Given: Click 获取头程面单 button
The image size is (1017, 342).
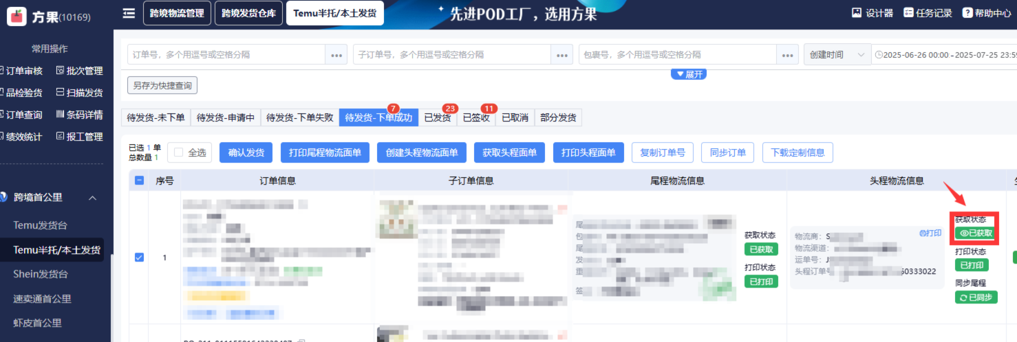Looking at the screenshot, I should pyautogui.click(x=510, y=152).
